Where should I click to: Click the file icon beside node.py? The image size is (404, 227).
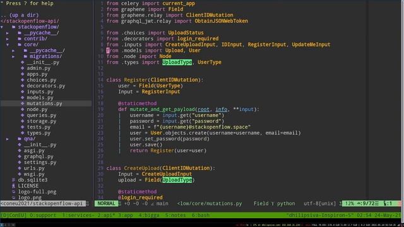tap(23, 109)
